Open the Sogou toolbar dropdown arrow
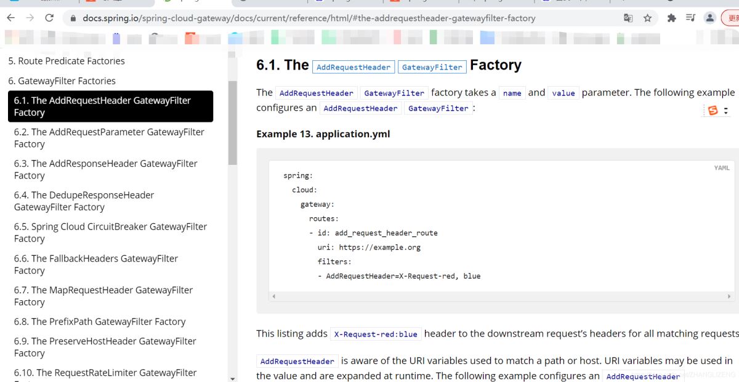This screenshot has width=739, height=382. tap(726, 111)
